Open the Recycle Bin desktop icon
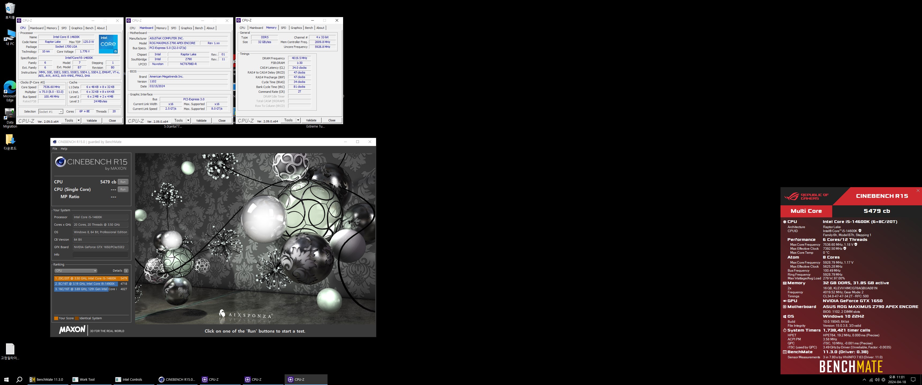 pyautogui.click(x=10, y=10)
